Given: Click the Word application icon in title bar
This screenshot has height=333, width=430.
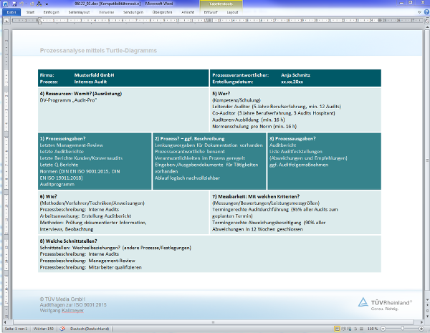Looking at the screenshot, I should click(x=4, y=4).
